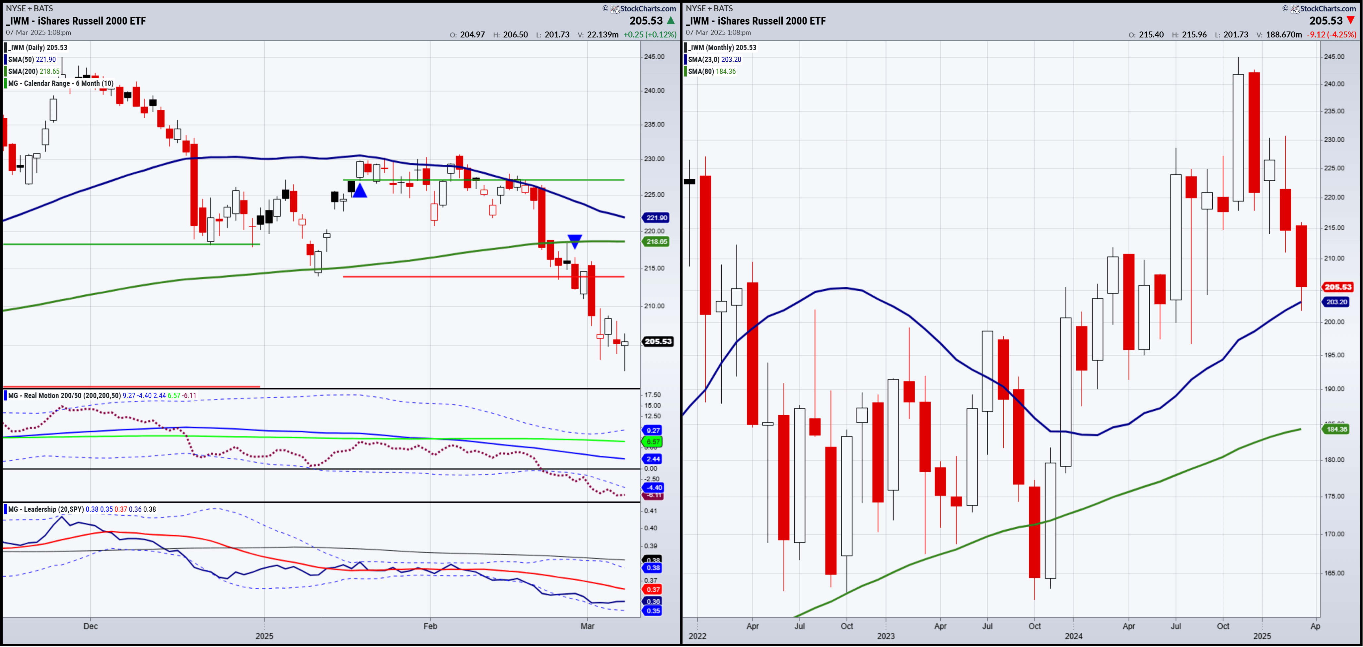Click the -4.40 Real Motion value tag
1363x647 pixels.
pyautogui.click(x=653, y=487)
